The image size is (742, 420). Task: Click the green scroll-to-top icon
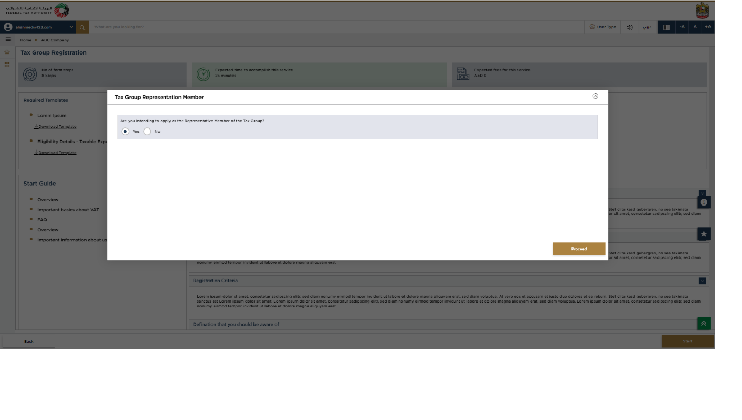click(704, 324)
